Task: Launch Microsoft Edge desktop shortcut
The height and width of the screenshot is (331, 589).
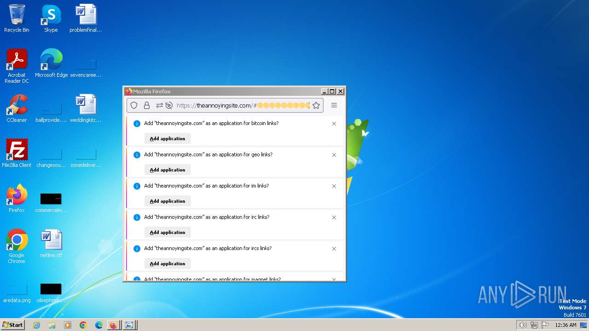Action: (51, 63)
